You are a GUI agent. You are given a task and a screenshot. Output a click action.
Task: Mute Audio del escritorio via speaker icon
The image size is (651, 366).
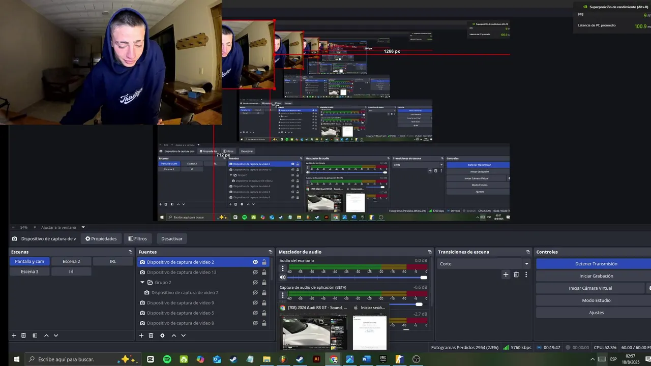pos(283,278)
